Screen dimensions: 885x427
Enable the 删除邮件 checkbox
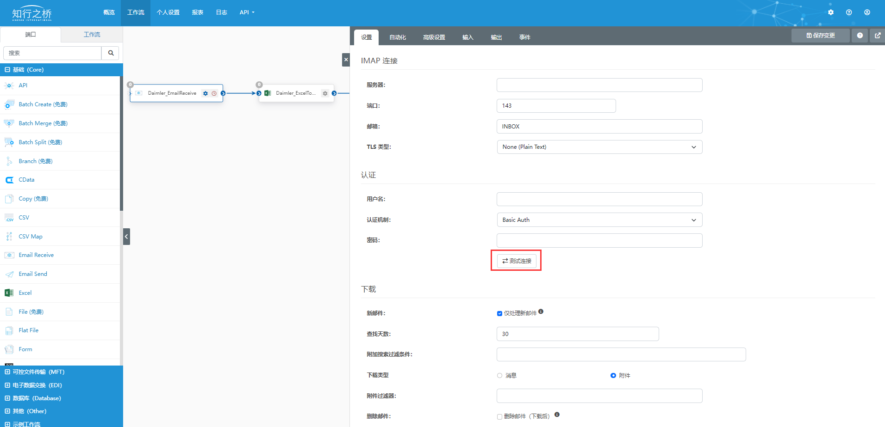click(499, 416)
